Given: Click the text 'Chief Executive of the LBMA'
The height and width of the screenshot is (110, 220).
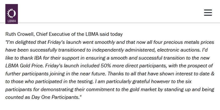Looking at the screenshot, I should point(64,33).
